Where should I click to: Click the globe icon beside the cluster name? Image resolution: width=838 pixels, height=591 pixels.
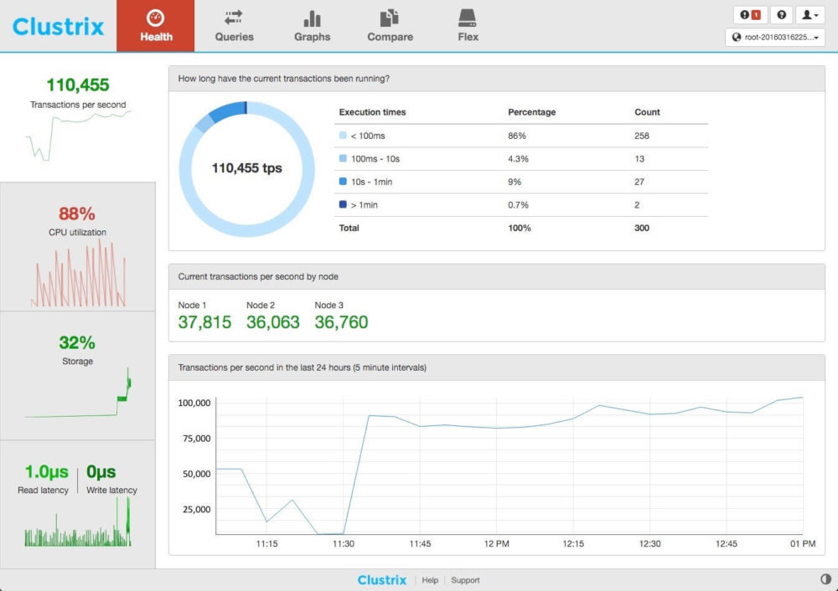[736, 37]
